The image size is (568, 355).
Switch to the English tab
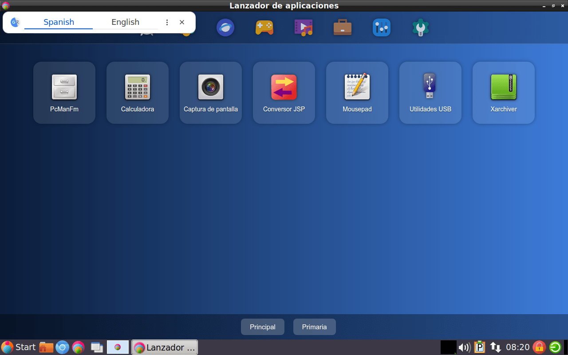tap(125, 22)
